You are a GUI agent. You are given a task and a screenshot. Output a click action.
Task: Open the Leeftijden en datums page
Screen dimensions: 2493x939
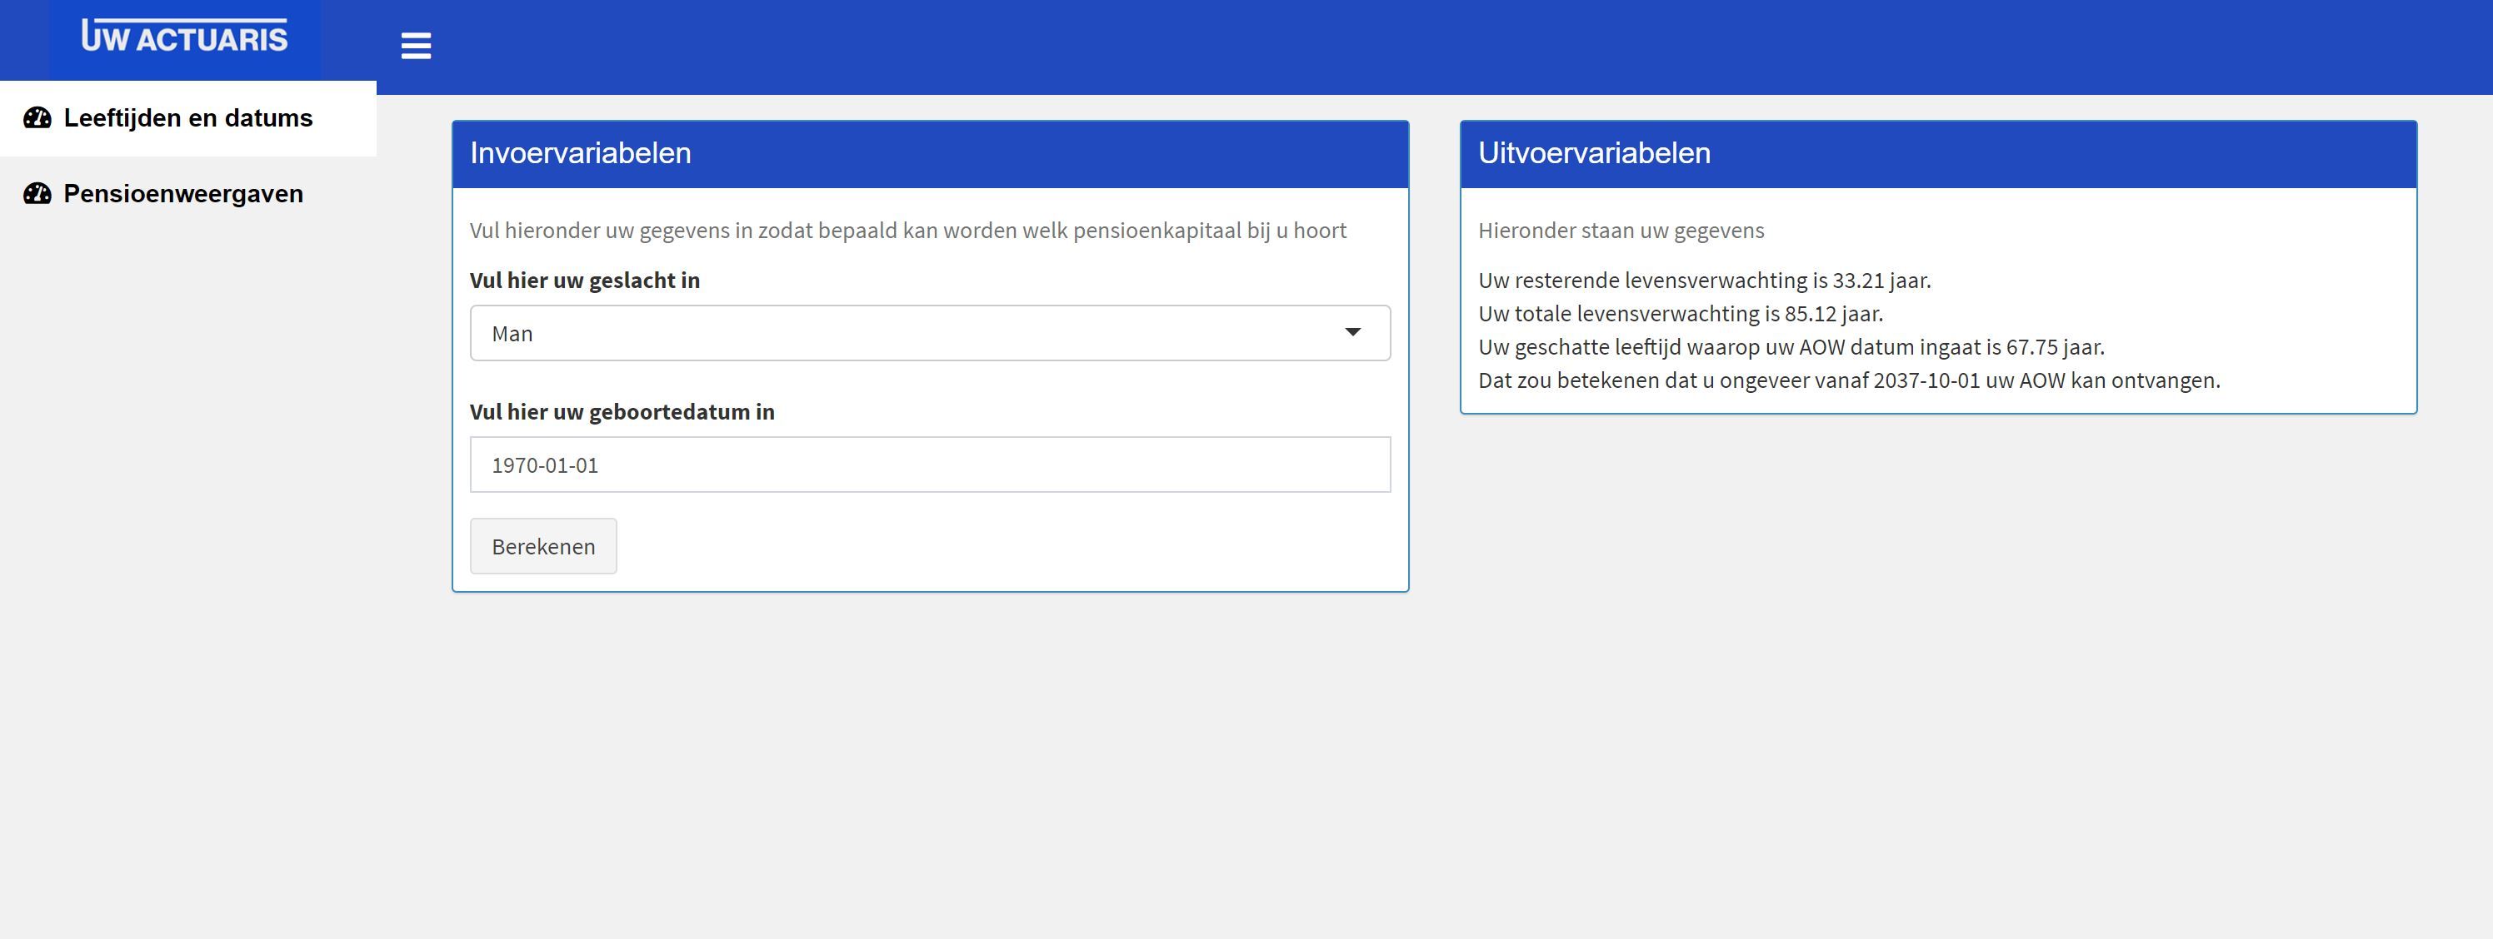pyautogui.click(x=187, y=118)
